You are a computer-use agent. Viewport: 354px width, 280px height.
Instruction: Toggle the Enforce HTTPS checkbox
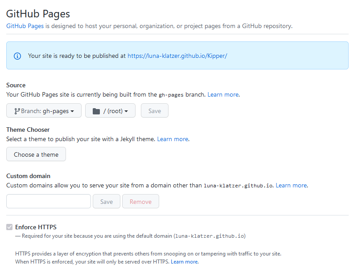point(9,227)
